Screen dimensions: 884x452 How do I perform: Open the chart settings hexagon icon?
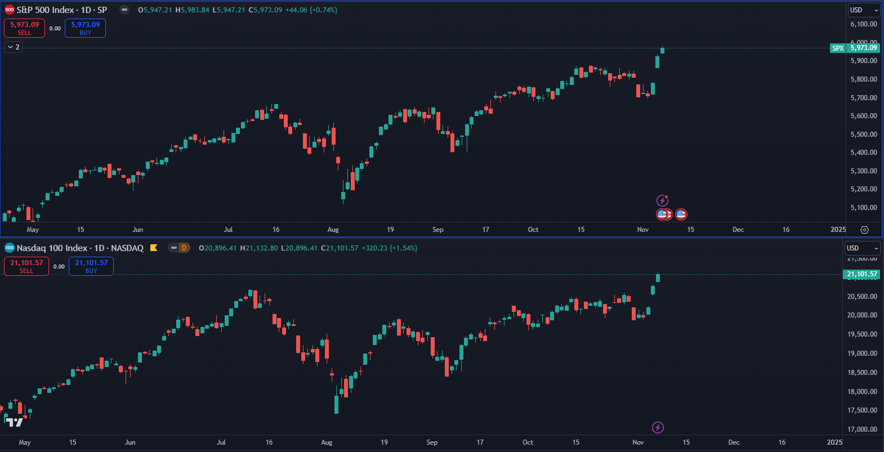[x=864, y=230]
